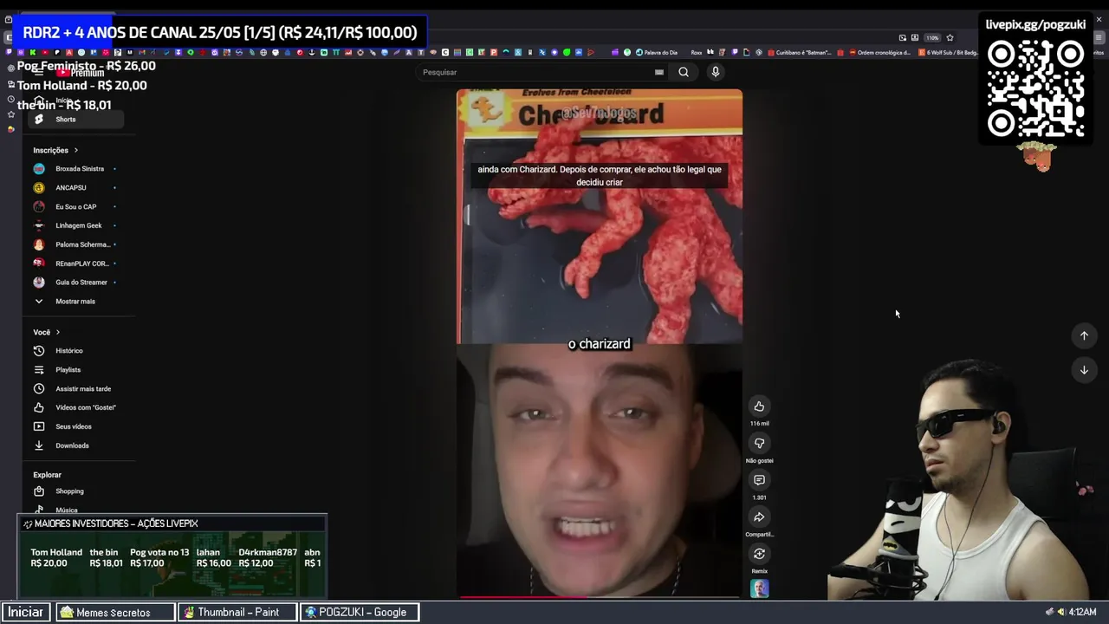This screenshot has height=624, width=1109.
Task: Click Explorar section heading
Action: click(x=48, y=475)
